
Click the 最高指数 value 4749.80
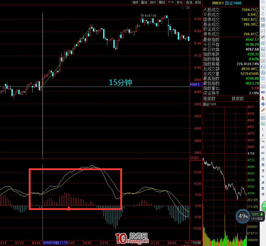tap(252, 79)
